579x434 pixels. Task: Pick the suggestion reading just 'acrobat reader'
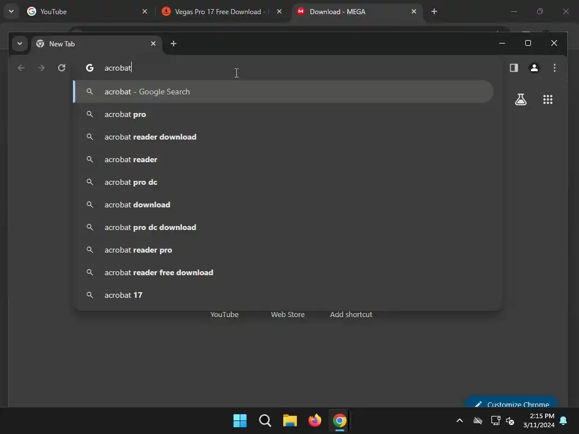(284, 159)
